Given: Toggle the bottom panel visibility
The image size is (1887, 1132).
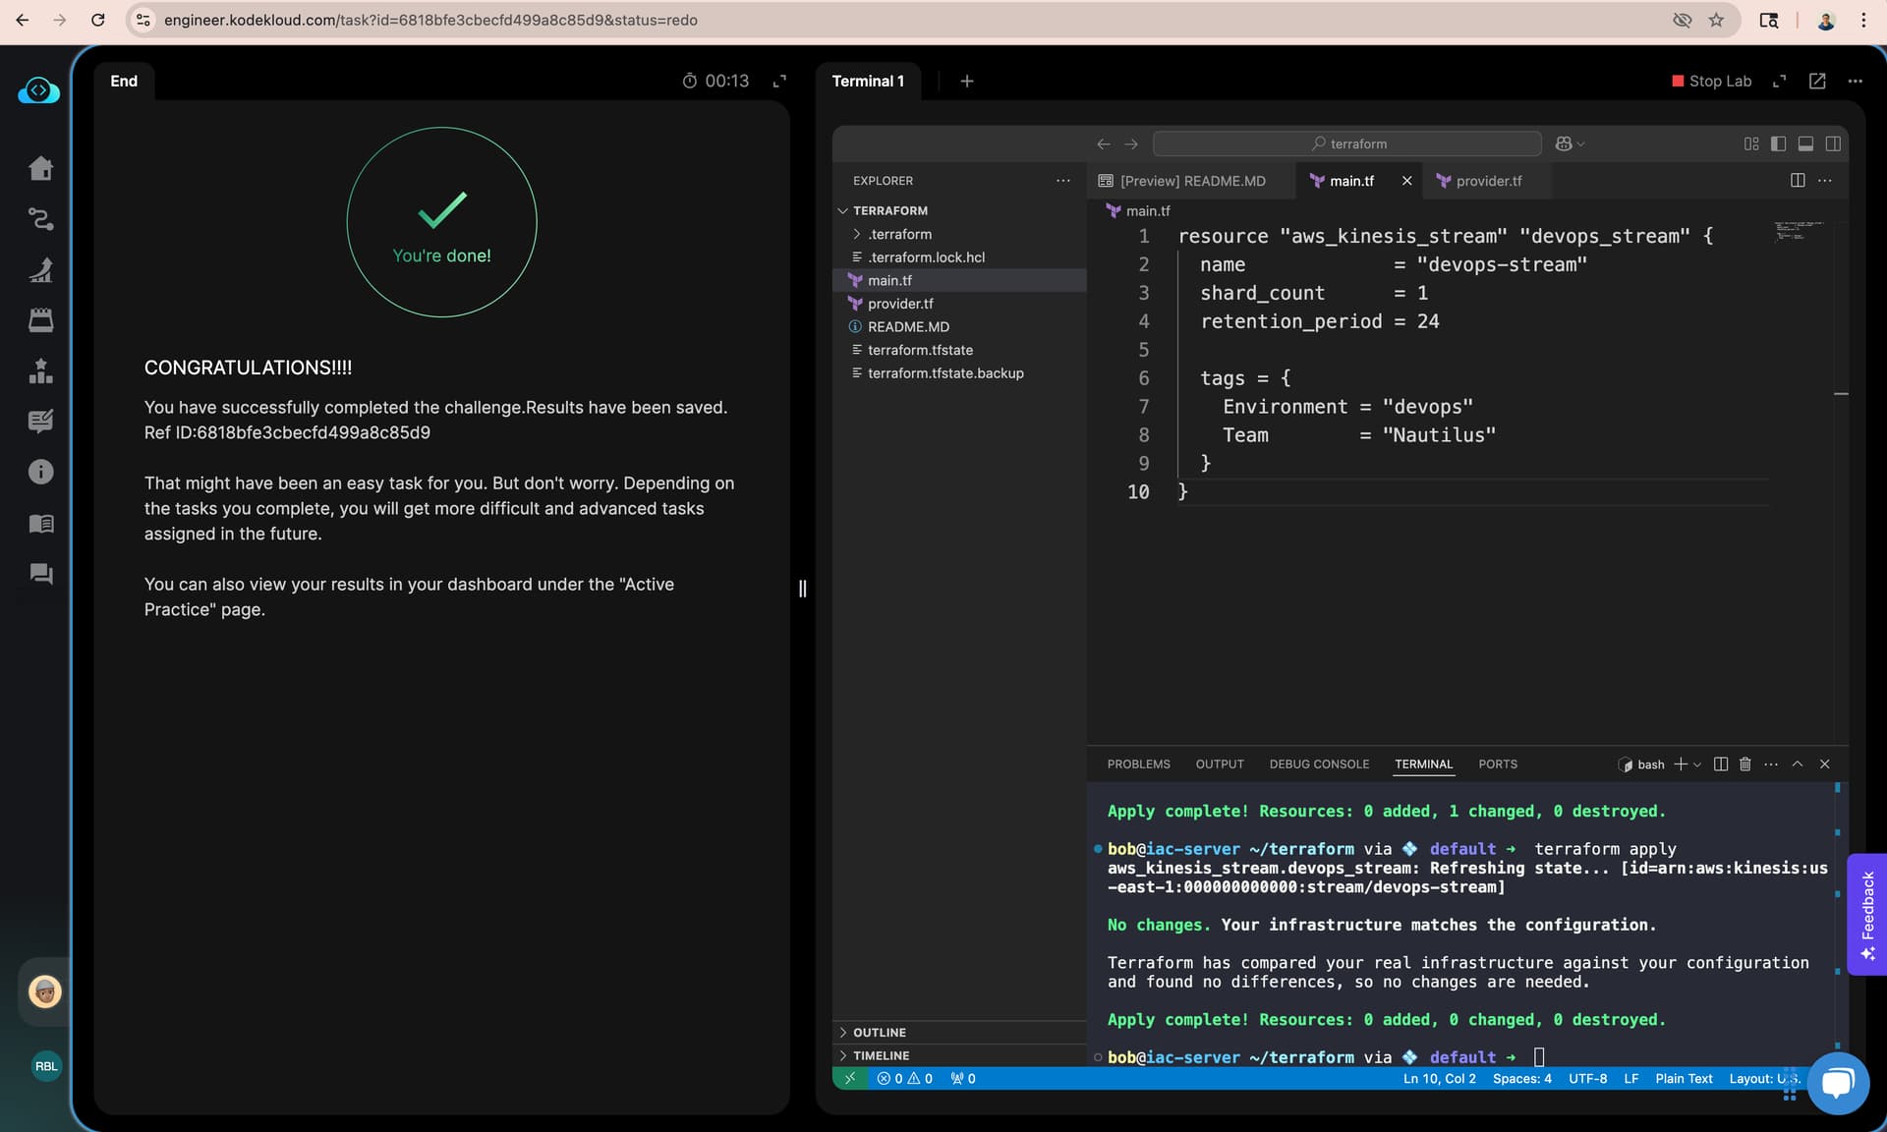Looking at the screenshot, I should pos(1805,143).
